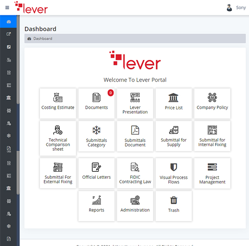Open the Submittals Document tile

pyautogui.click(x=135, y=136)
